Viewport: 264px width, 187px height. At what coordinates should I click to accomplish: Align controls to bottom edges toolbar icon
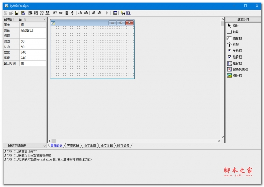pos(48,13)
